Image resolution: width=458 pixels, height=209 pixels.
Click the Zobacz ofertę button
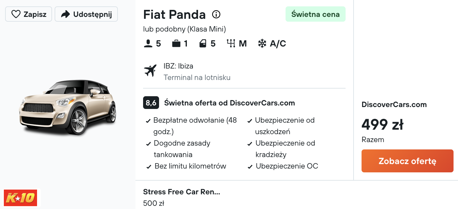coord(407,161)
